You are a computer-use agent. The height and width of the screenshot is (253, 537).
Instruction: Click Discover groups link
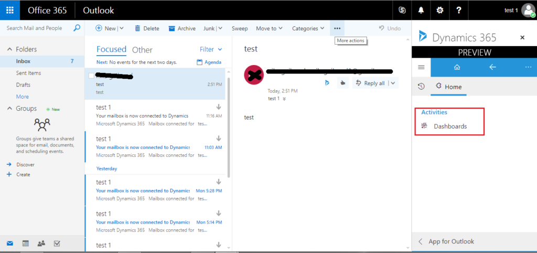click(25, 164)
